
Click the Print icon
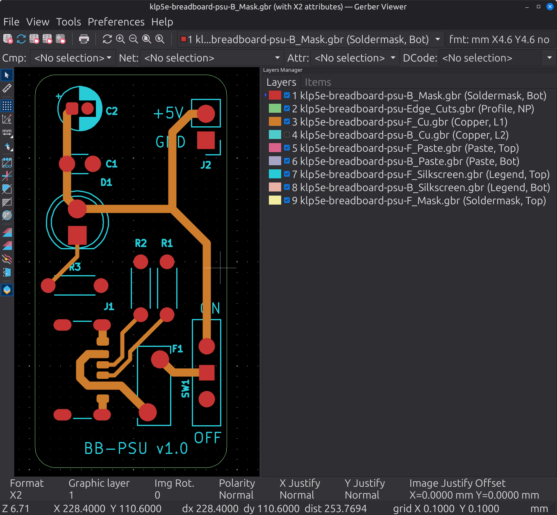click(x=84, y=39)
